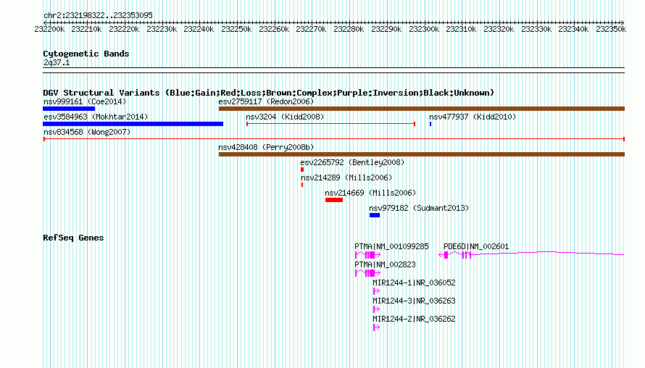The width and height of the screenshot is (645, 368).
Task: Select the blue nsv979182 gain bar
Action: (x=375, y=215)
